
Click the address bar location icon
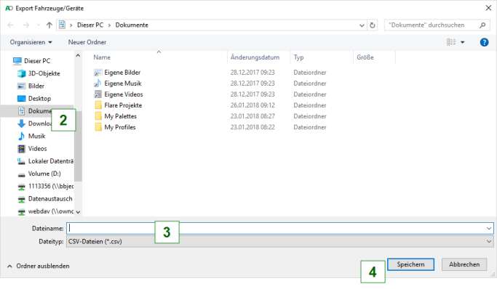62,25
